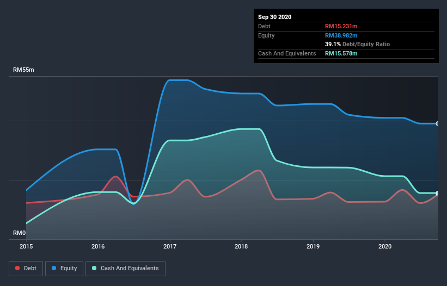Toggle Cash And Equivalents legend button

point(125,269)
